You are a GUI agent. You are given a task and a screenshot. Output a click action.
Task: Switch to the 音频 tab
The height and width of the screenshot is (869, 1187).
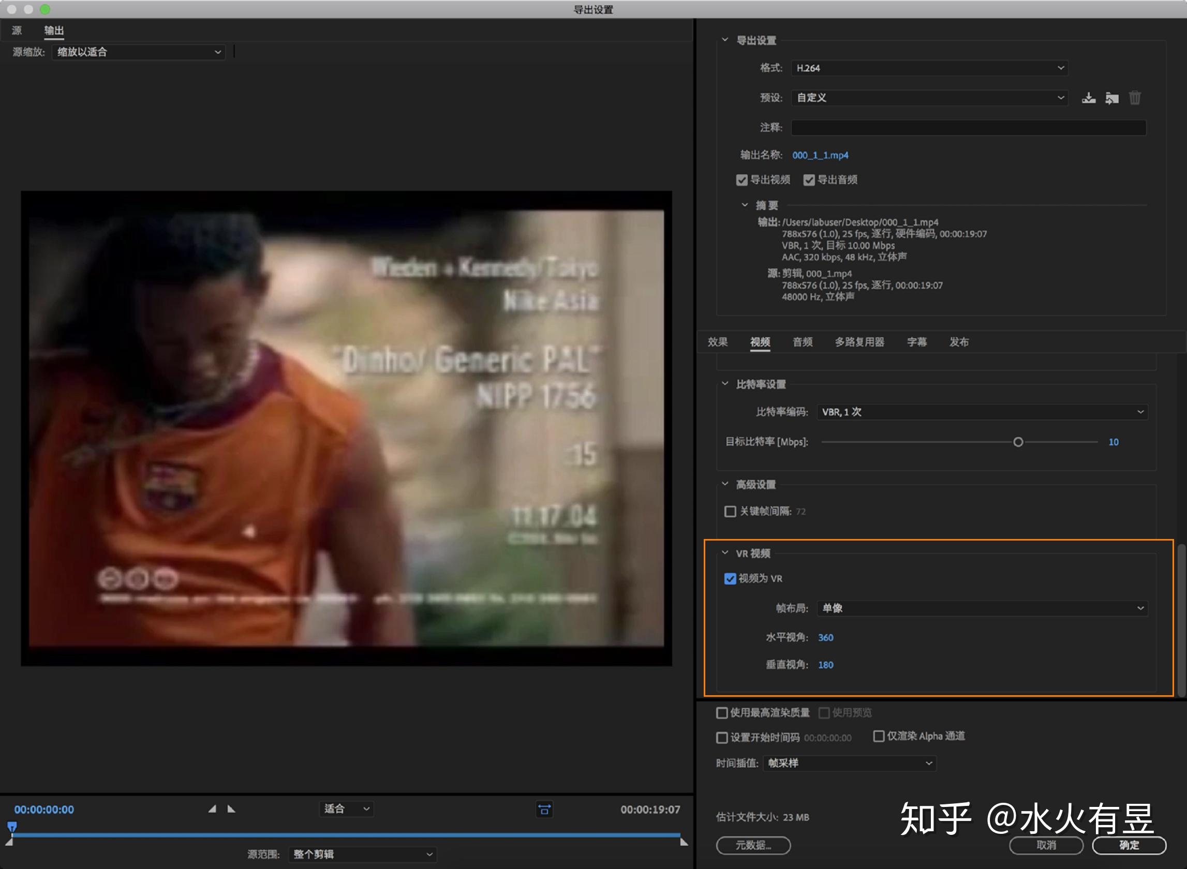803,342
